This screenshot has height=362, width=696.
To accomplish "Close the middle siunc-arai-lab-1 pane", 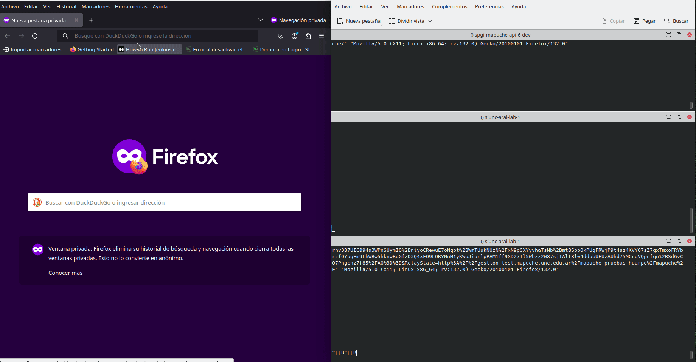I will tap(690, 117).
